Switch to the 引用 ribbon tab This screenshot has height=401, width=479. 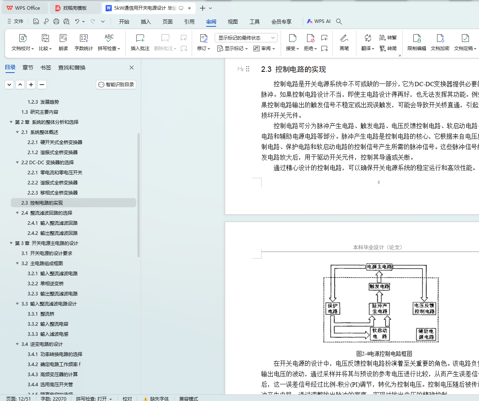click(189, 22)
